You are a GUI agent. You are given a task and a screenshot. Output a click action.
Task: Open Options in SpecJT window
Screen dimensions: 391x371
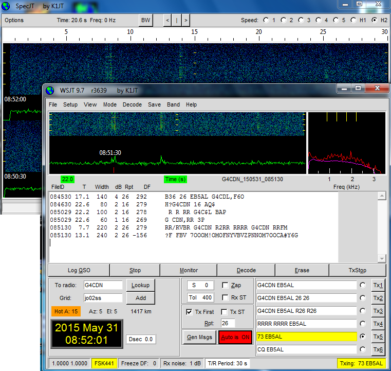tap(14, 20)
